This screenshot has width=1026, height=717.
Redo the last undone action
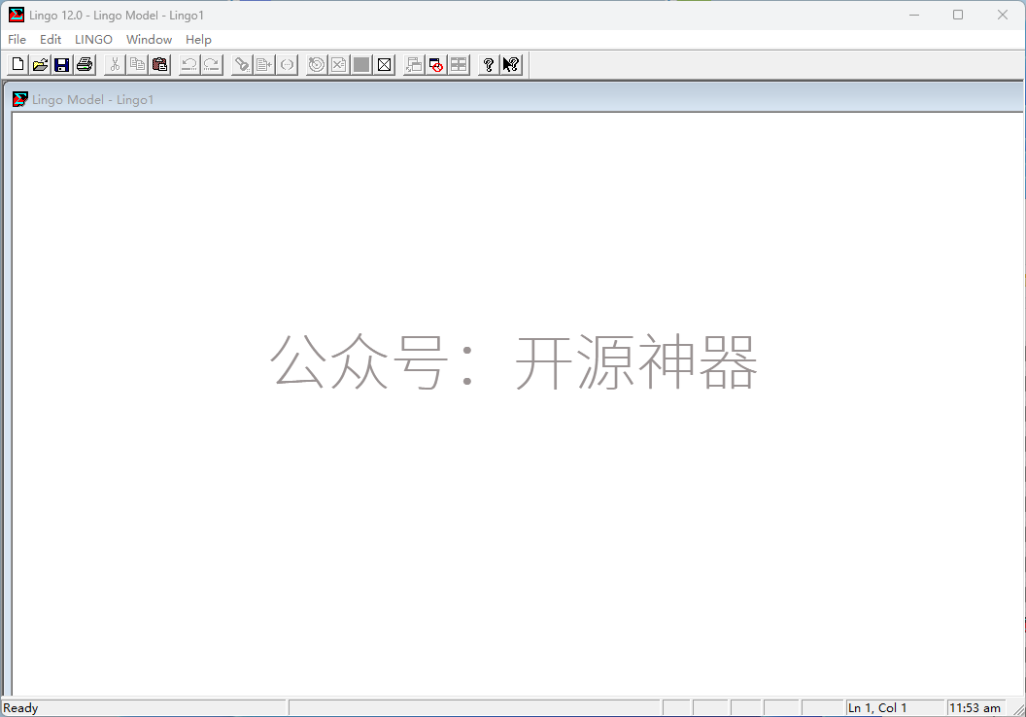tap(212, 65)
